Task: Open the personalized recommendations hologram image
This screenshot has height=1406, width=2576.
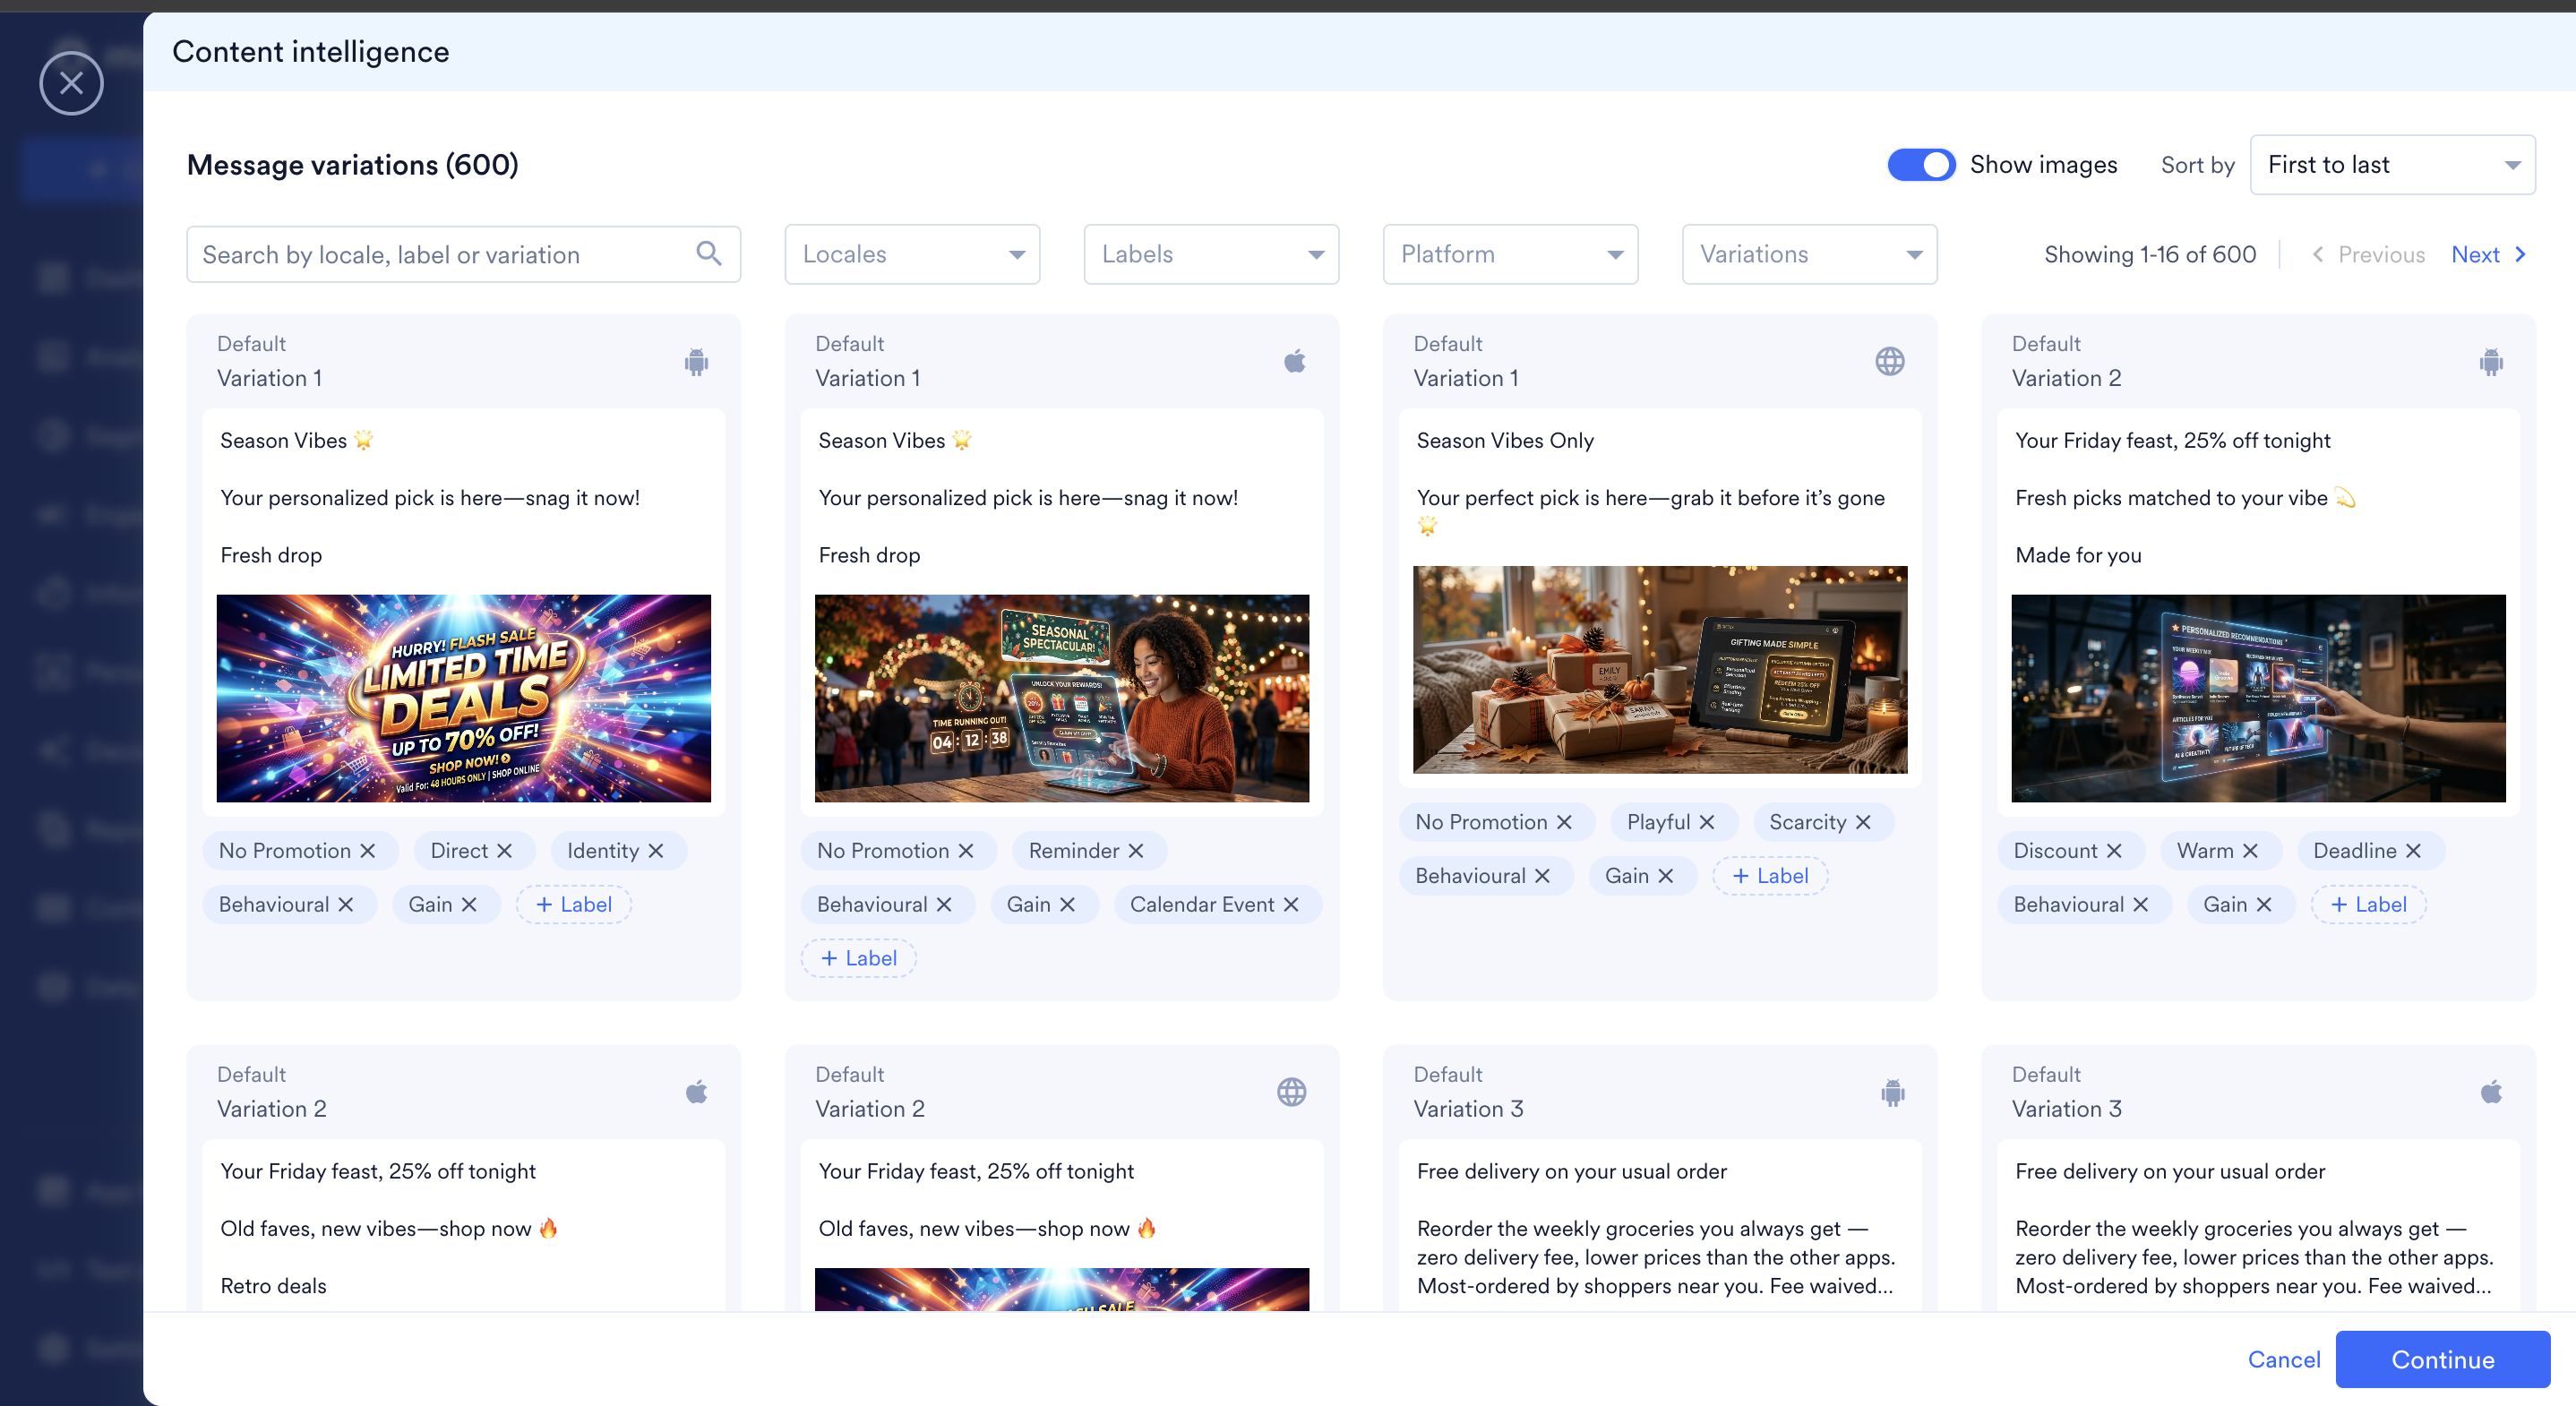Action: 2258,698
